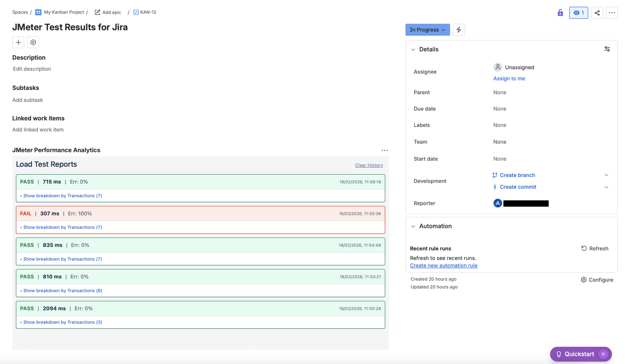Open the In Progress status dropdown
This screenshot has height=364, width=625.
(x=427, y=30)
